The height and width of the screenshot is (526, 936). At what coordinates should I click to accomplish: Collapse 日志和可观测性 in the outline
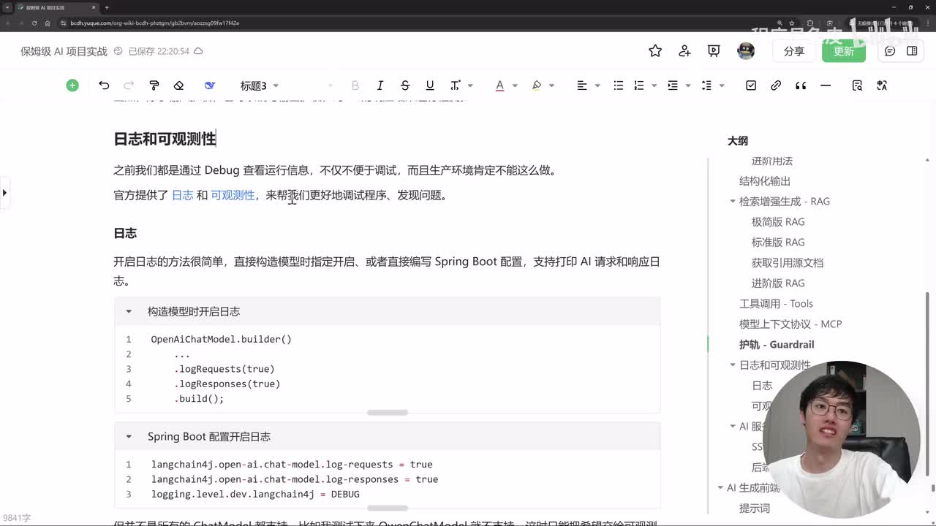click(733, 365)
